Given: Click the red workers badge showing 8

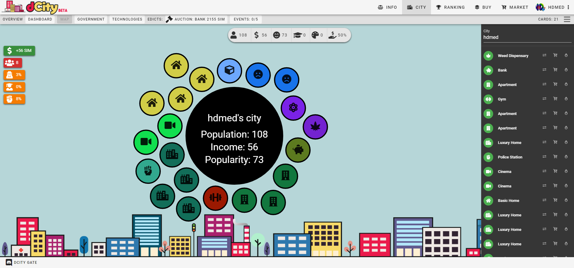Looking at the screenshot, I should coord(13,63).
